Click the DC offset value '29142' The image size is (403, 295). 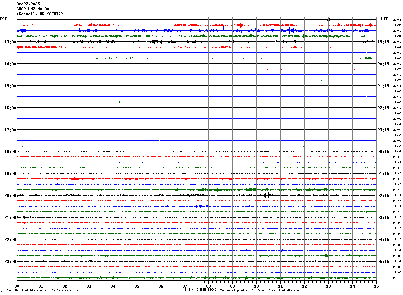click(397, 278)
